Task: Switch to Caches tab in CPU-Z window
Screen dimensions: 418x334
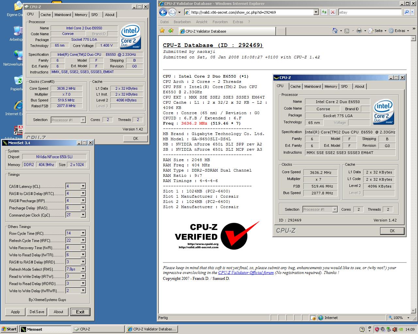Action: pos(46,15)
